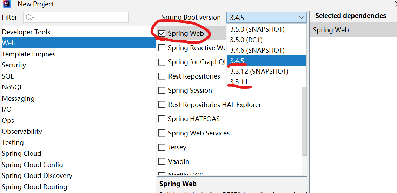Select Spring Boot version 3.3.11
397x193 pixels.
tap(267, 81)
